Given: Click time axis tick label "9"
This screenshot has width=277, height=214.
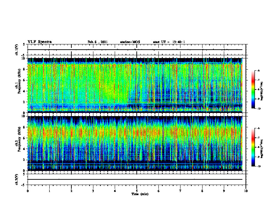Looking at the screenshot, I should (224, 191).
